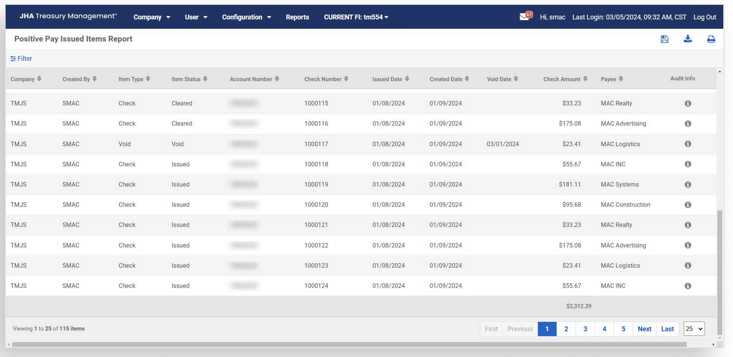Open the Configuration dropdown menu
The image size is (733, 357).
pos(246,17)
